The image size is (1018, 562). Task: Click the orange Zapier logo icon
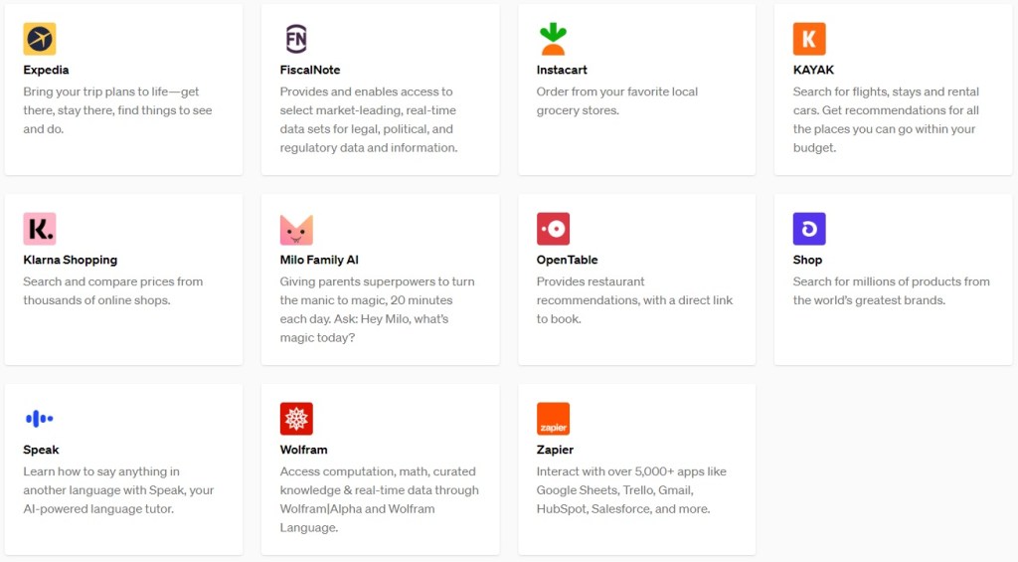tap(553, 419)
